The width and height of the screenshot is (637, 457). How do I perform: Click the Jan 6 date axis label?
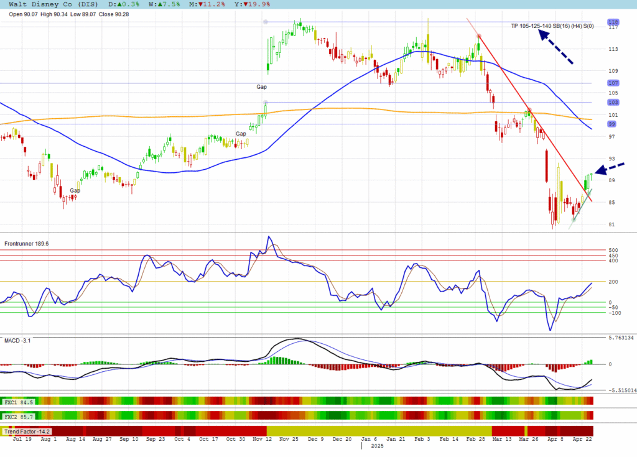369,439
